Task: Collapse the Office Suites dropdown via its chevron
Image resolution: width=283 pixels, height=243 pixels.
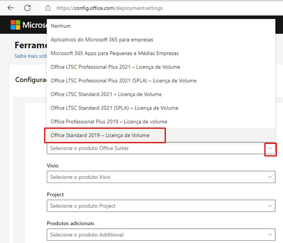Action: (x=270, y=148)
